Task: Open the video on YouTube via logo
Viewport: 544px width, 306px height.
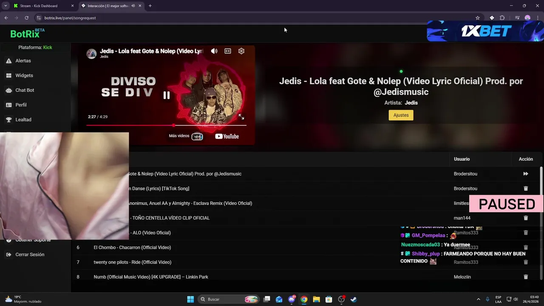Action: [227, 136]
